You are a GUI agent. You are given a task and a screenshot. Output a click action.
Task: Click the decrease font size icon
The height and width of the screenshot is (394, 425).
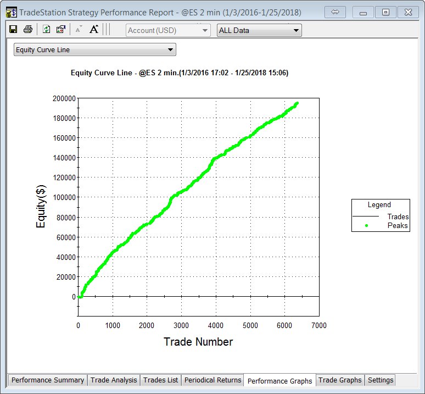[x=79, y=30]
